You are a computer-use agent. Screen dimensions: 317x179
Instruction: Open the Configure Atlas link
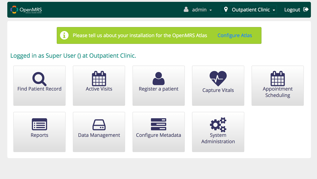pos(234,35)
